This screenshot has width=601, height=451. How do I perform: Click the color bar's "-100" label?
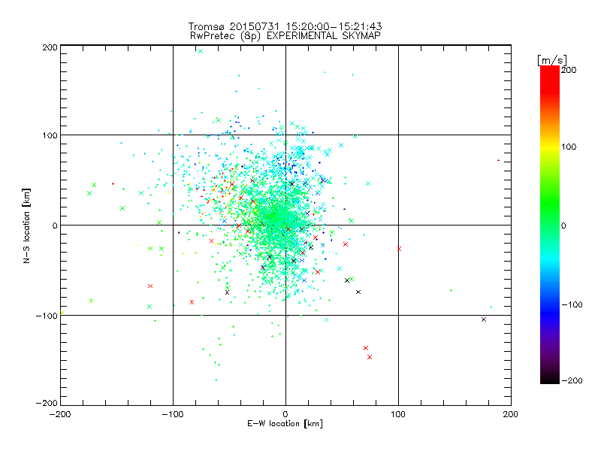pyautogui.click(x=572, y=305)
